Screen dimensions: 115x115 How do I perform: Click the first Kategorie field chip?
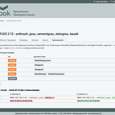click(39, 65)
